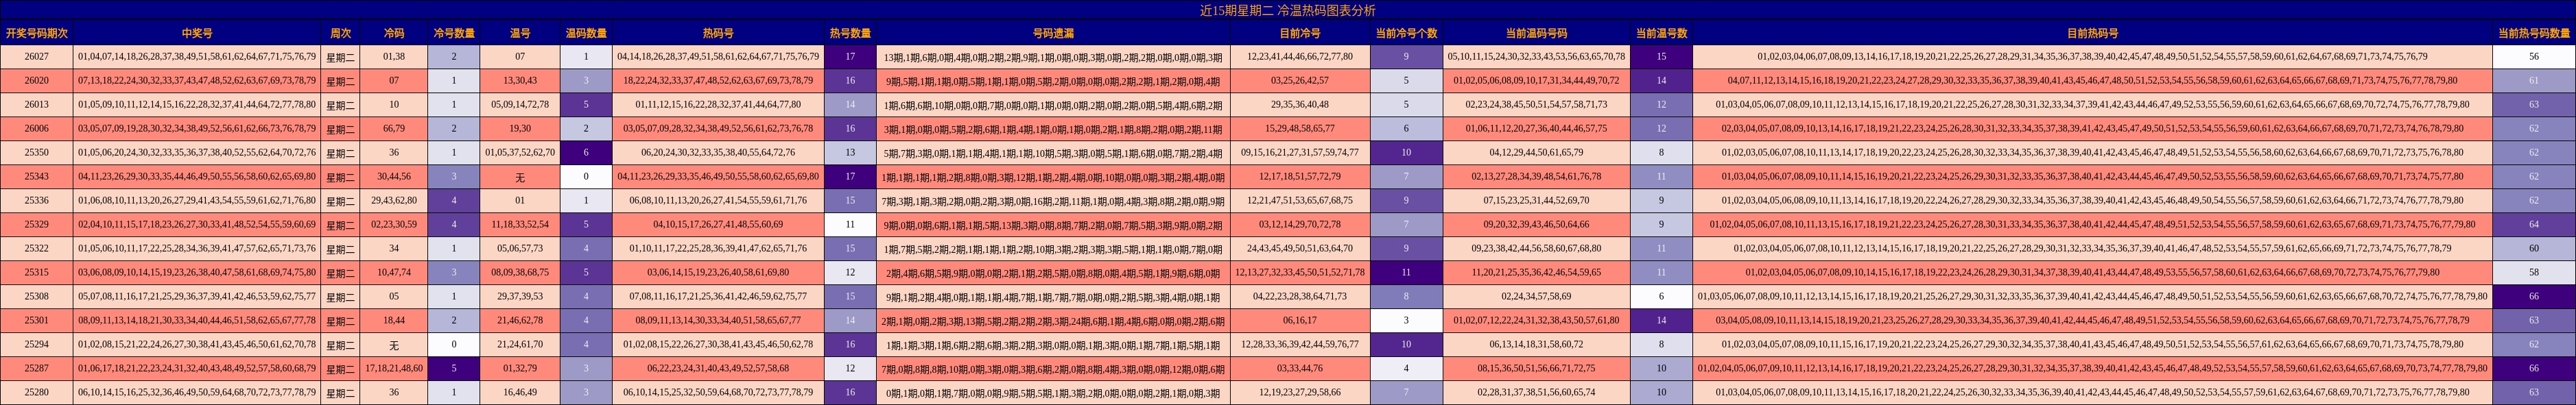Viewport: 2576px width, 405px height.
Task: Click the 中奖号 column header
Action: 197,33
